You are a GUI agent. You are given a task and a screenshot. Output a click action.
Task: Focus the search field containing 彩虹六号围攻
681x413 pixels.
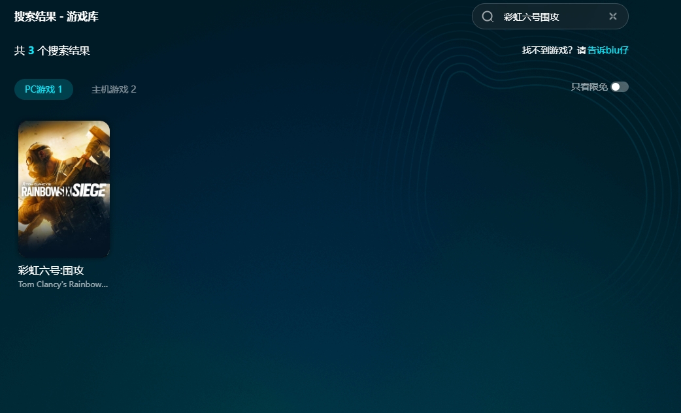coord(550,16)
